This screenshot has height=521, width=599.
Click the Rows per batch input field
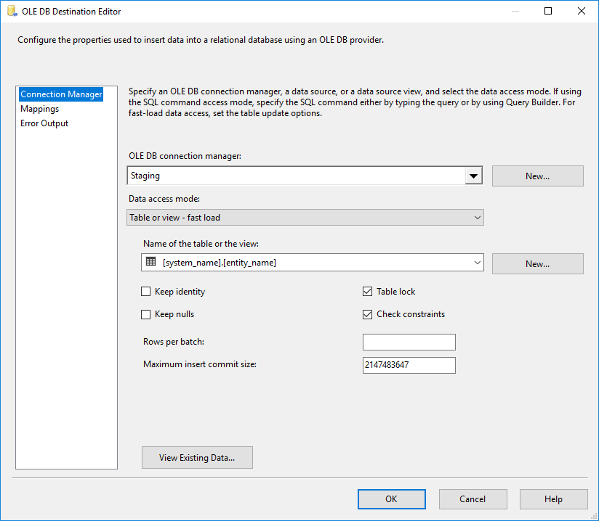pos(409,342)
